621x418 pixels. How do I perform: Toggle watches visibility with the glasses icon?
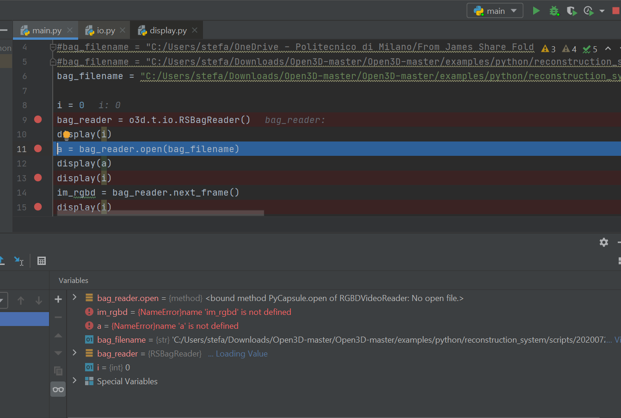tap(58, 389)
